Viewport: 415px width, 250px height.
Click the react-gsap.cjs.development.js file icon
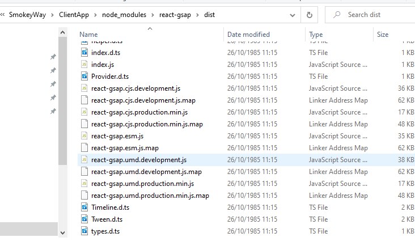click(x=84, y=88)
